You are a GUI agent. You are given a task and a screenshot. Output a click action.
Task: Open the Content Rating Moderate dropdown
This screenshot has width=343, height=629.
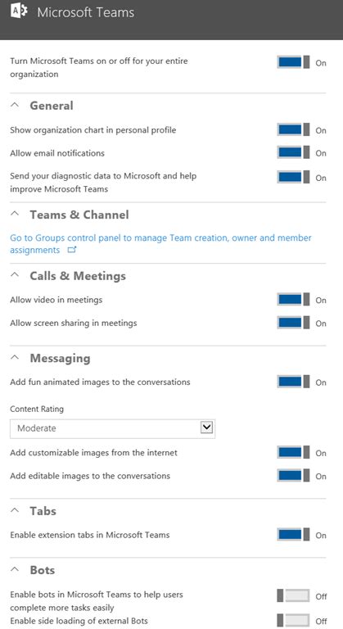click(x=112, y=428)
